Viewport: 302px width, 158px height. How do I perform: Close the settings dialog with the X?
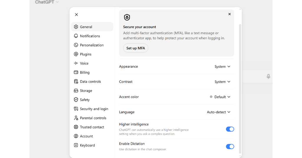(76, 15)
